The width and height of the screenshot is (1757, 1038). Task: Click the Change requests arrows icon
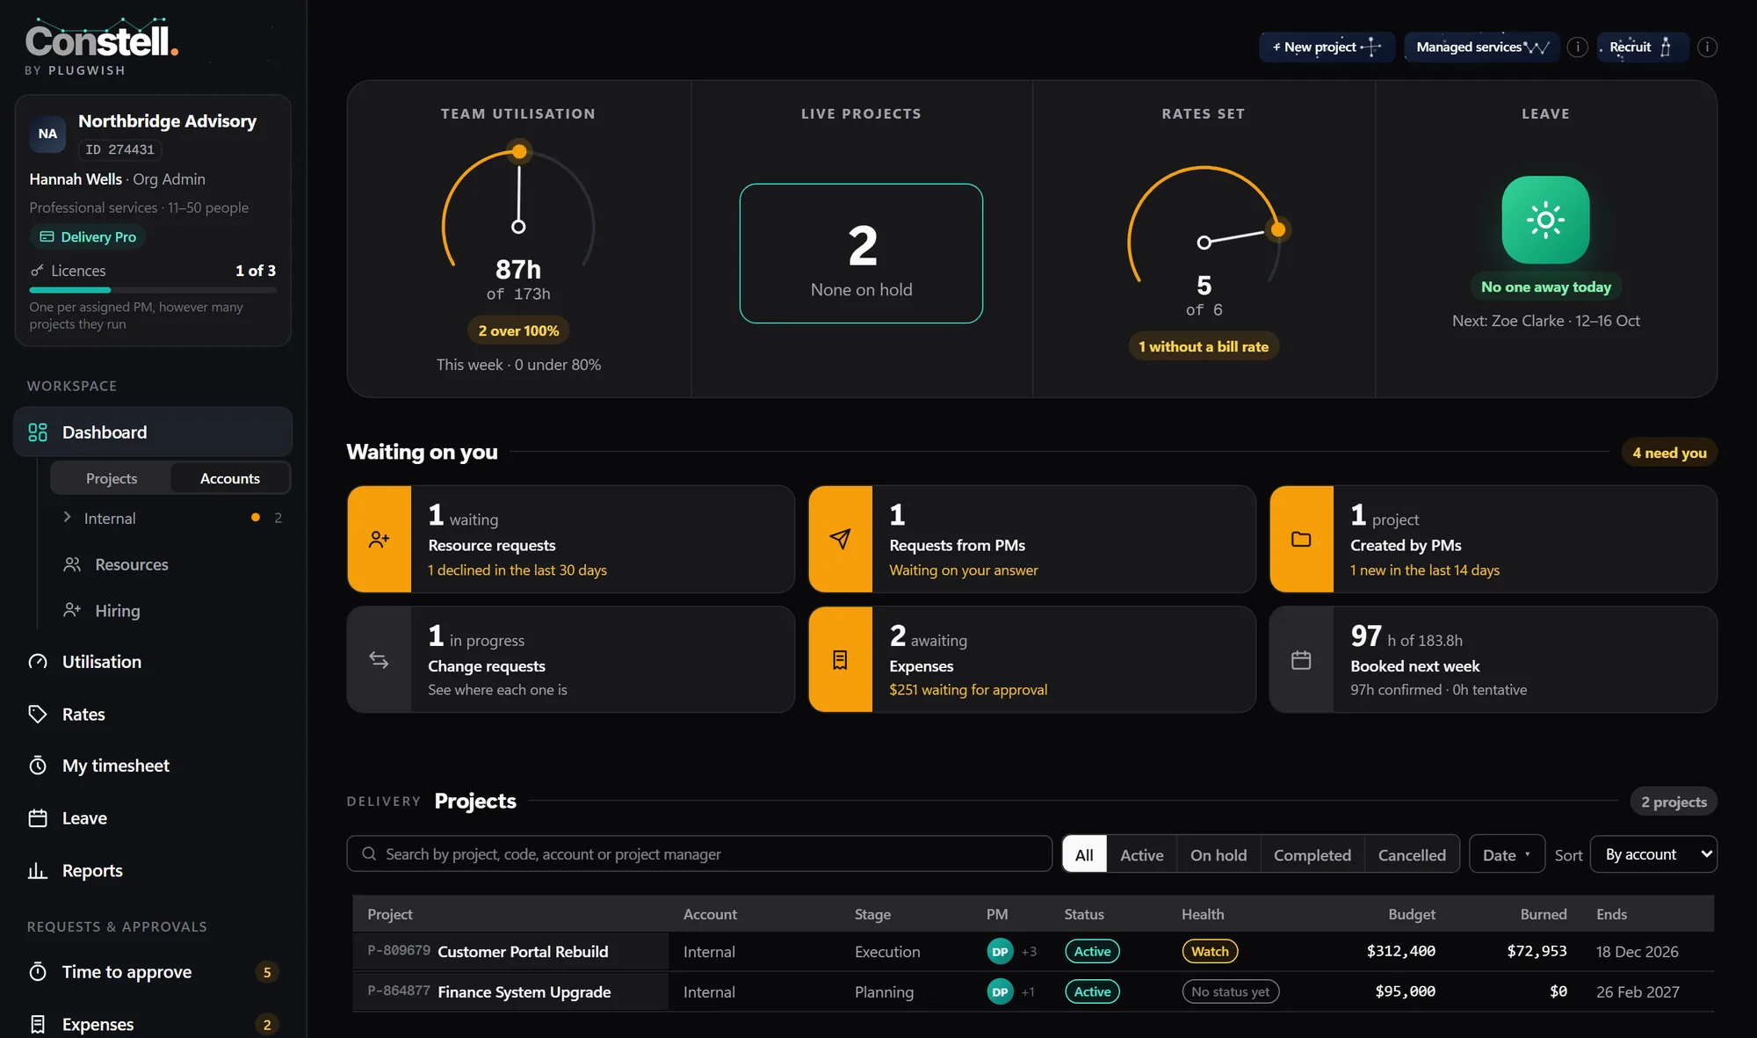[380, 660]
